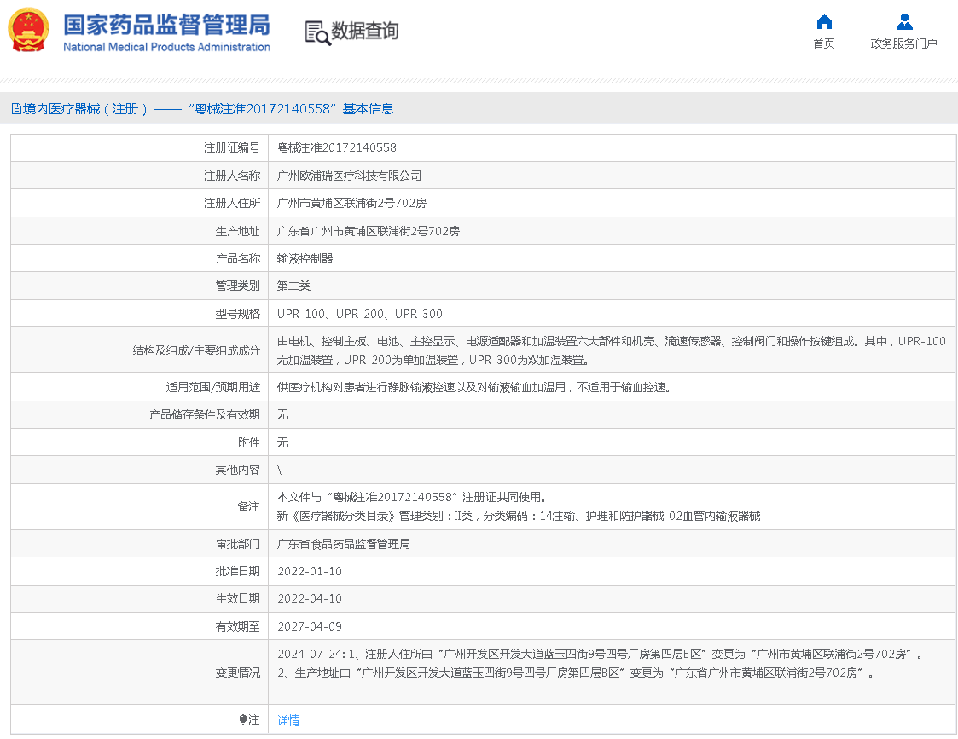Screen dimensions: 958x739
Task: Click the data query magnifier icon
Action: [x=317, y=32]
